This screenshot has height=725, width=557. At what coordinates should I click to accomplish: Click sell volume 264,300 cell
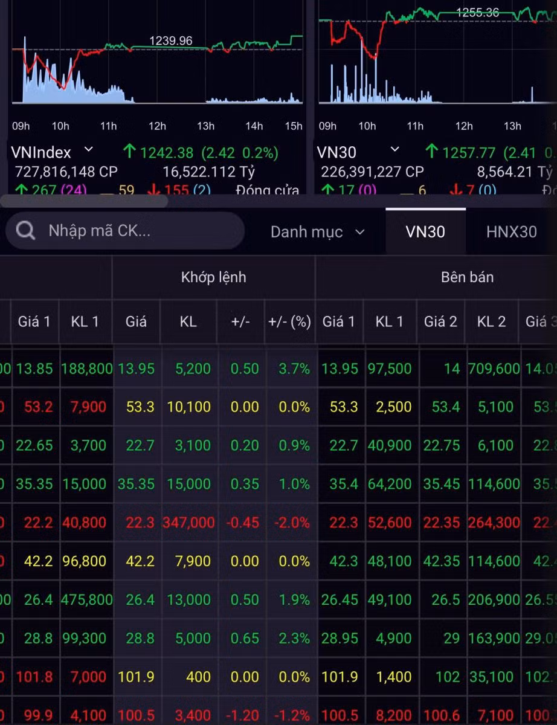pyautogui.click(x=494, y=523)
